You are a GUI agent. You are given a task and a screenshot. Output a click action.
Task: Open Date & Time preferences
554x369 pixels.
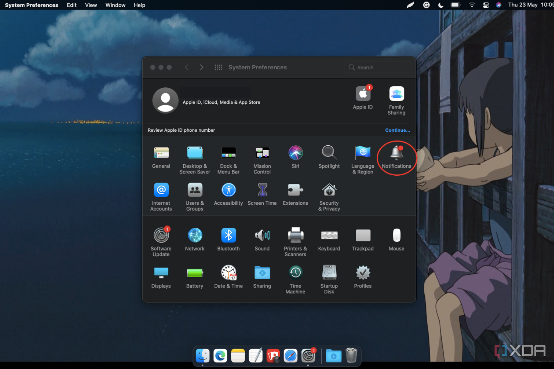coord(228,273)
